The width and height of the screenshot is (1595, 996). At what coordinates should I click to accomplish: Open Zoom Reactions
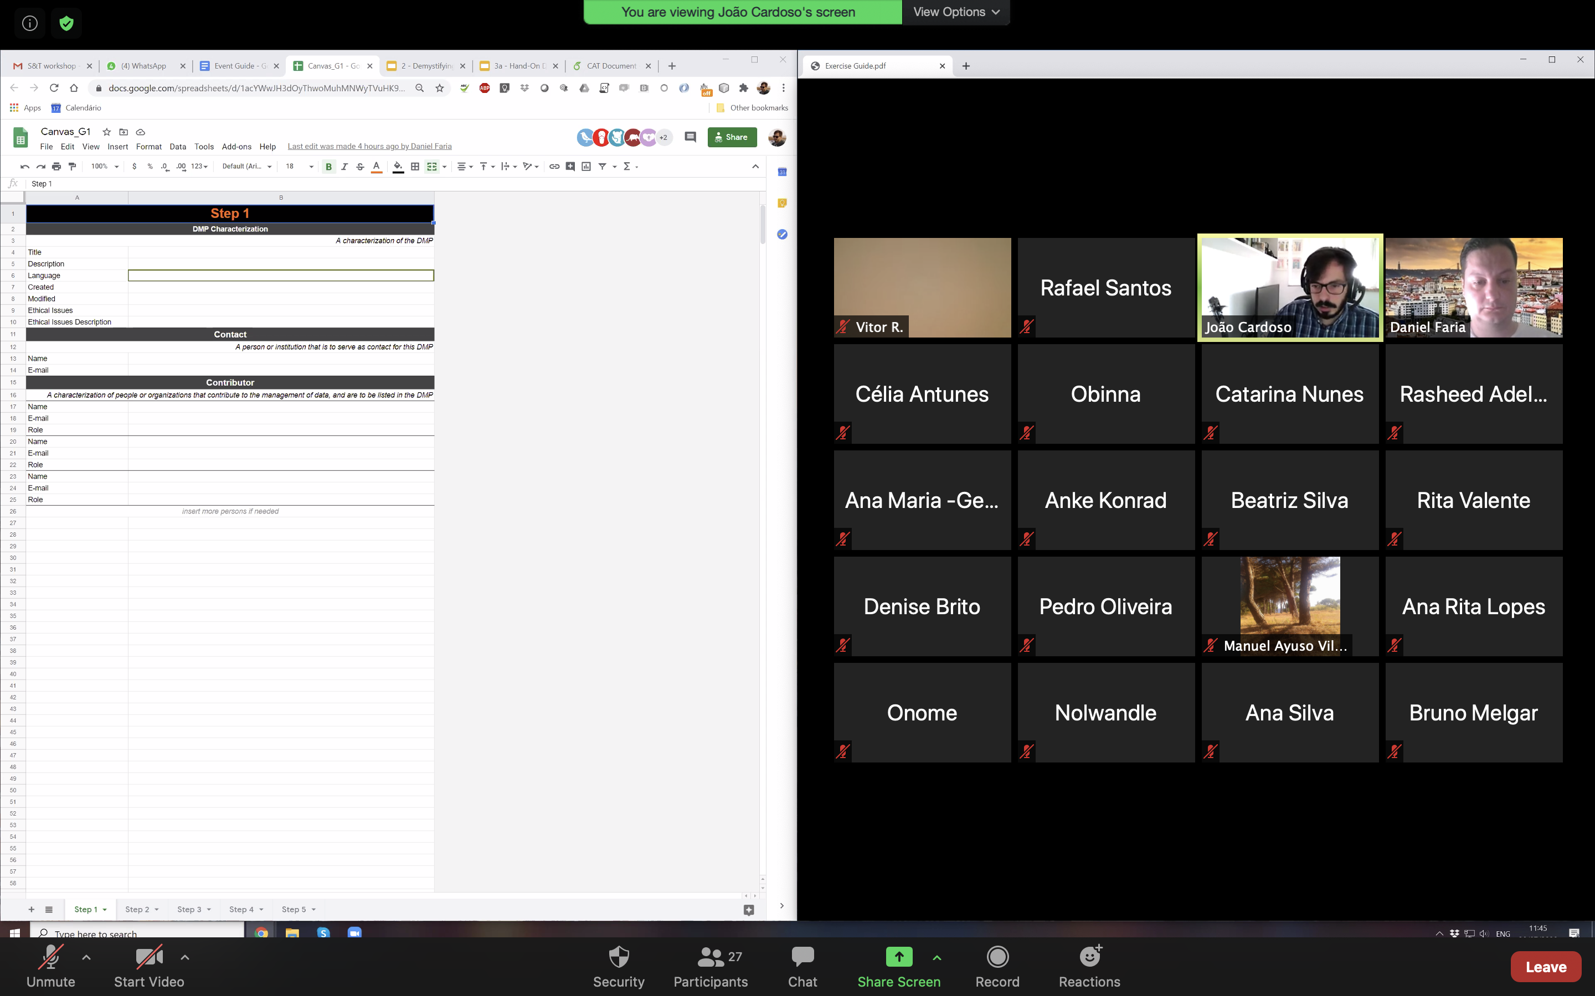click(x=1089, y=966)
